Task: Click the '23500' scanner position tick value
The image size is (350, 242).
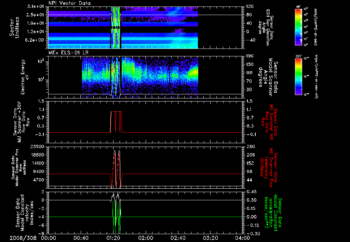Action: (37, 147)
